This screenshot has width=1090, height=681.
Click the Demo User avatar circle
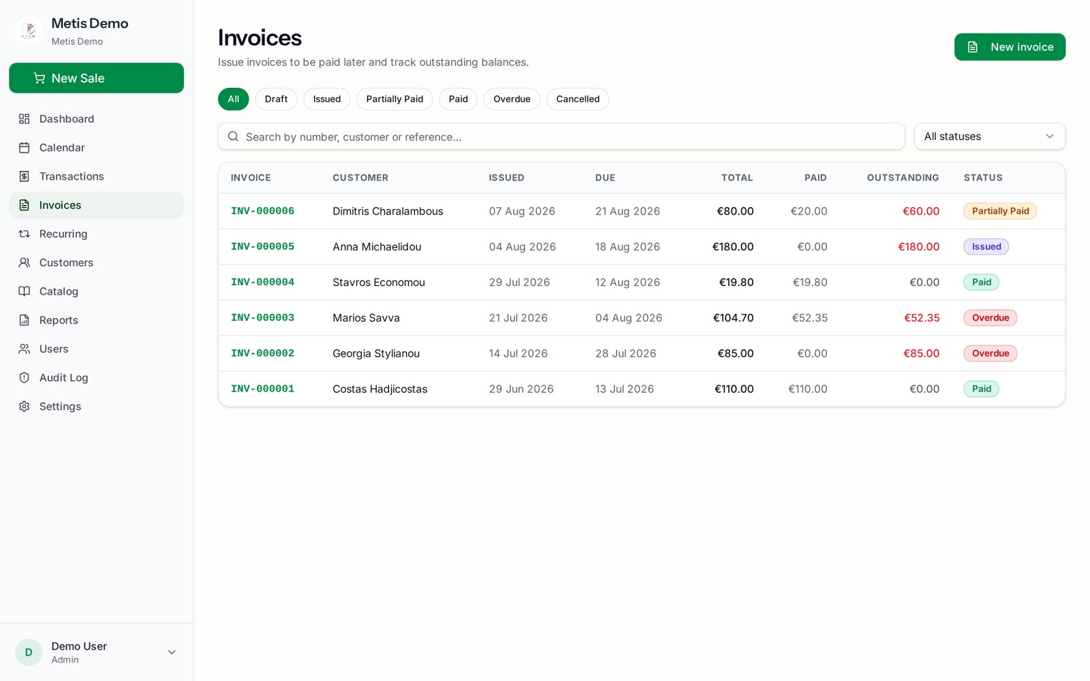pos(29,652)
